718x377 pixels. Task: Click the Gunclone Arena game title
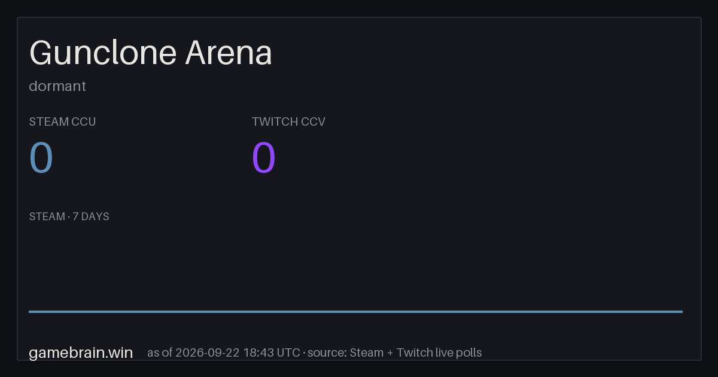pos(151,53)
